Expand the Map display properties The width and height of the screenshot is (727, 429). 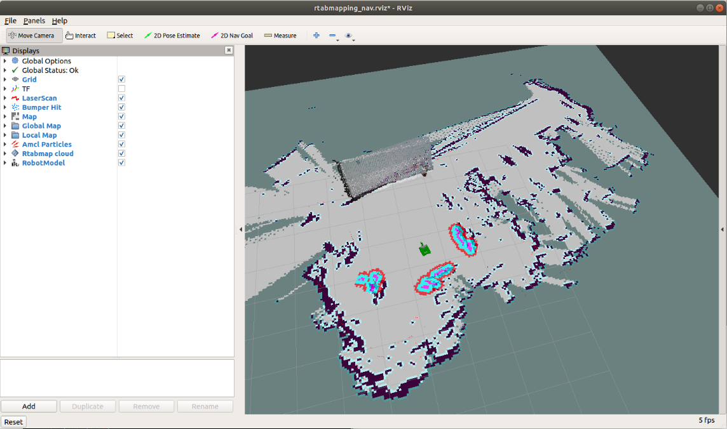(x=5, y=116)
